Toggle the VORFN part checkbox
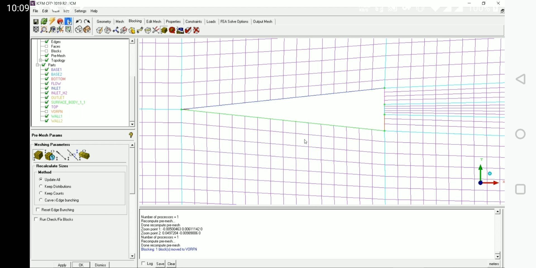The height and width of the screenshot is (268, 536). tap(47, 111)
